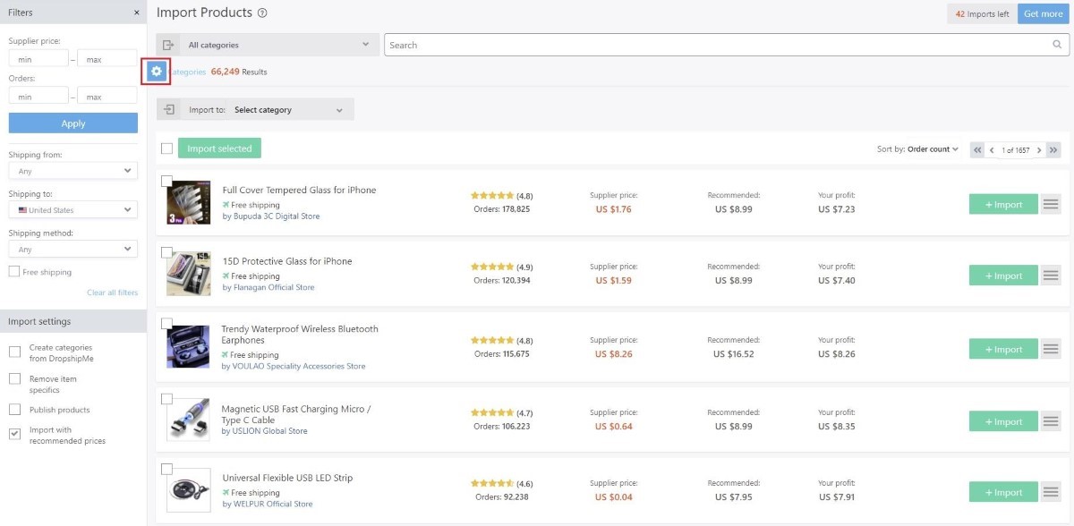Viewport: 1074px width, 526px height.
Task: Click the search magnifier icon
Action: click(1057, 45)
